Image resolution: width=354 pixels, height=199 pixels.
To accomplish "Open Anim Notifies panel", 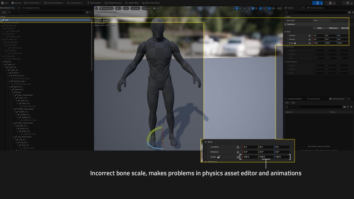I will click(x=94, y=3).
